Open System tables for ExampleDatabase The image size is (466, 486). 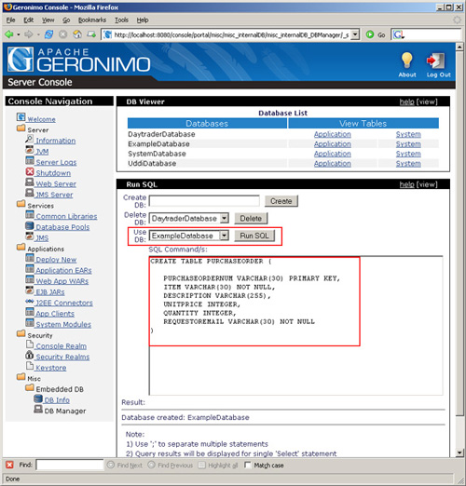[408, 144]
